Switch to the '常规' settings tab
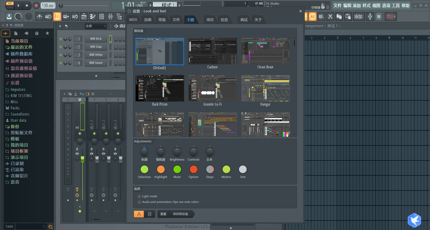The height and width of the screenshot is (230, 430). coord(162,20)
